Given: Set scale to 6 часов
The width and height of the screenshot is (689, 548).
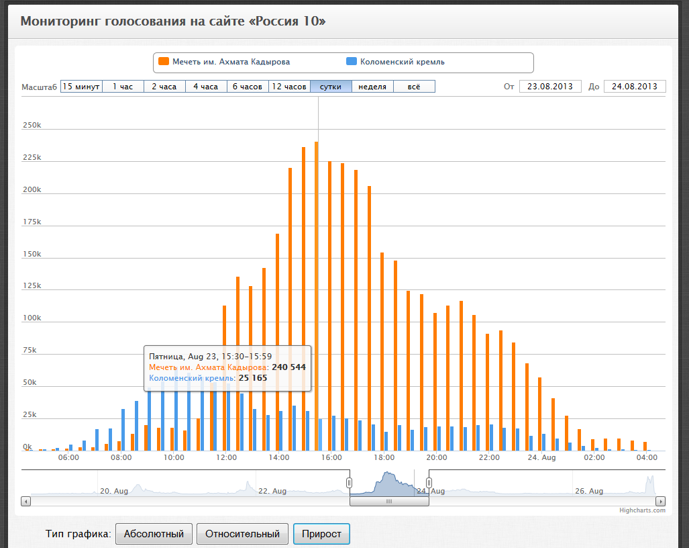Looking at the screenshot, I should (x=248, y=87).
